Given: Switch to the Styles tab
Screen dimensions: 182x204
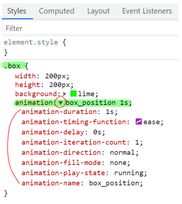Looking at the screenshot, I should pyautogui.click(x=17, y=11).
